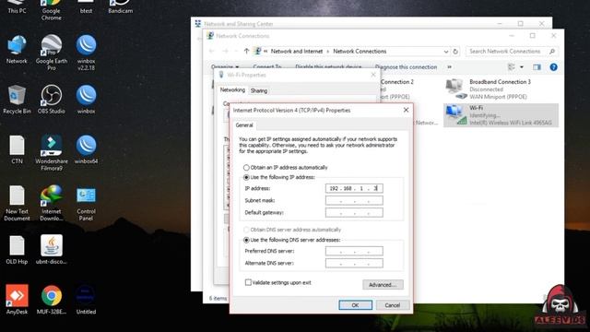Expand the address bar history dropdown
This screenshot has height=332, width=590.
[x=446, y=52]
